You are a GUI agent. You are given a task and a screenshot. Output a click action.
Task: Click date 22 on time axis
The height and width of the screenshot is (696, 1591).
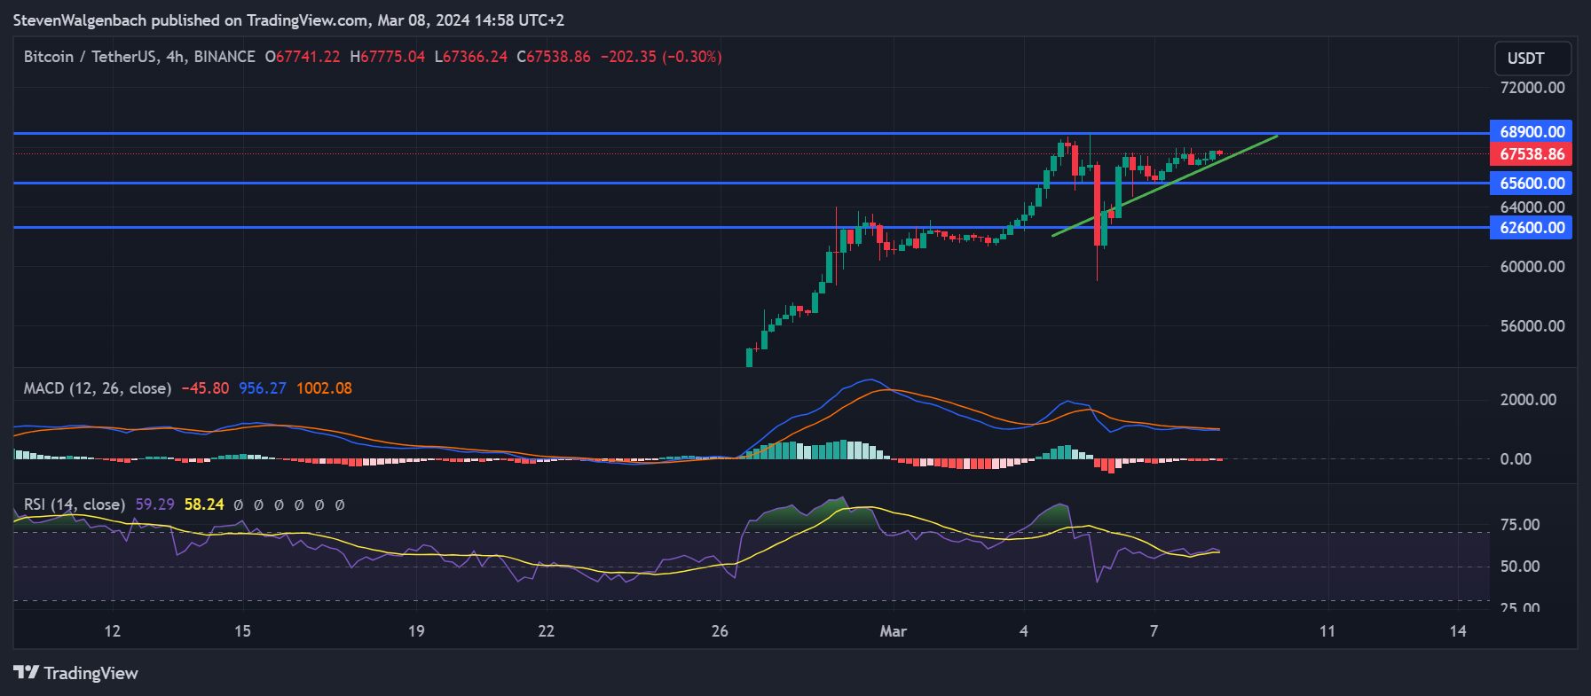click(547, 631)
